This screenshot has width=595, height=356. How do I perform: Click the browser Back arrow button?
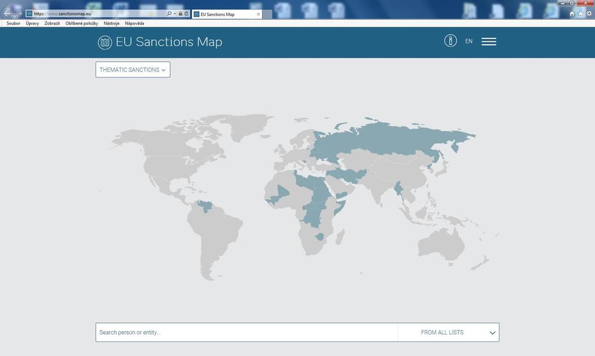7,13
